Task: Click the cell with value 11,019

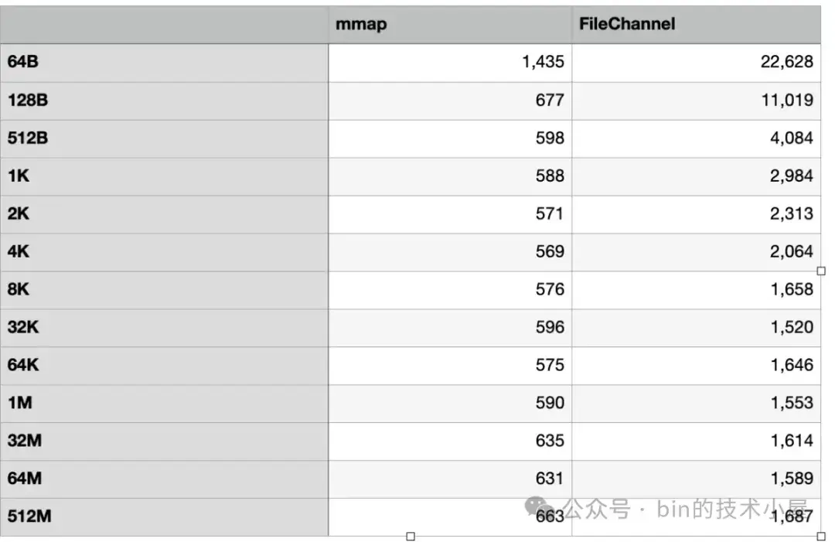Action: point(786,101)
